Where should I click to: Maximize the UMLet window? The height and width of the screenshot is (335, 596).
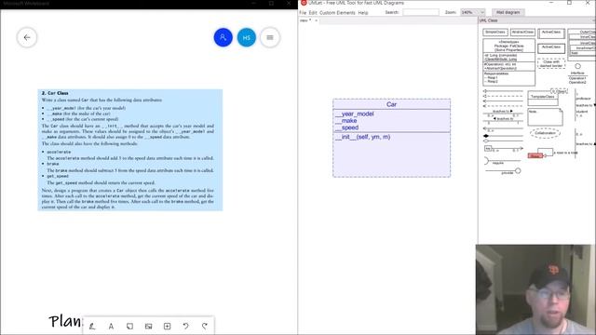[x=569, y=3]
